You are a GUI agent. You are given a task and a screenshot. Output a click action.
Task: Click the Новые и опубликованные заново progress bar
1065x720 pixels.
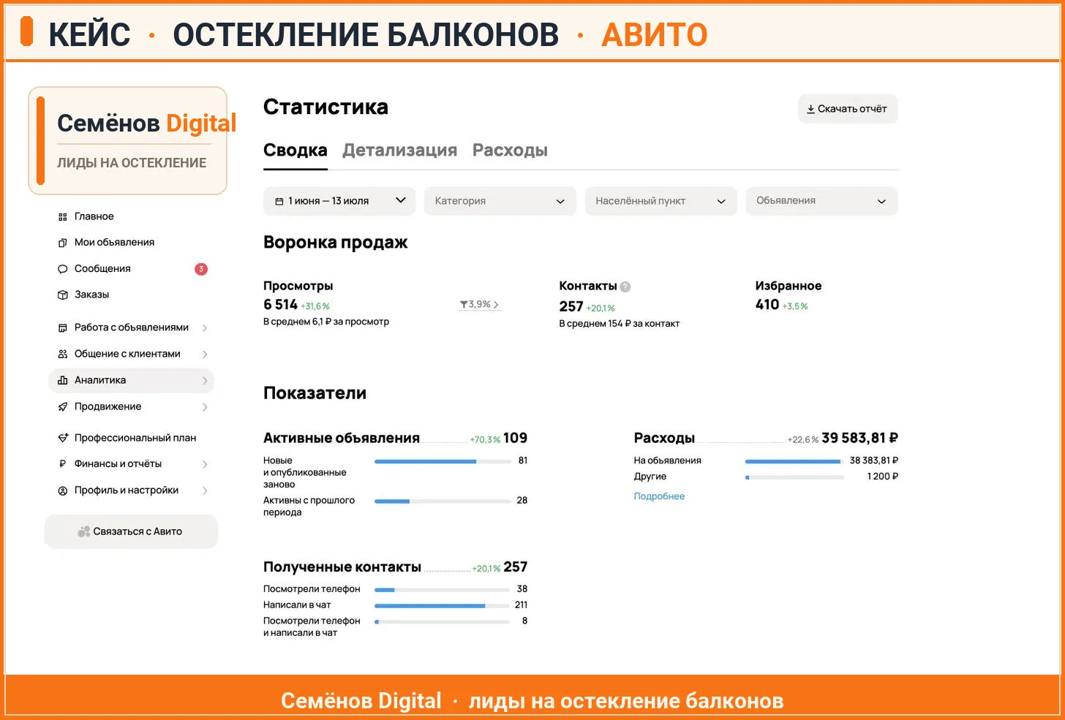click(x=443, y=461)
